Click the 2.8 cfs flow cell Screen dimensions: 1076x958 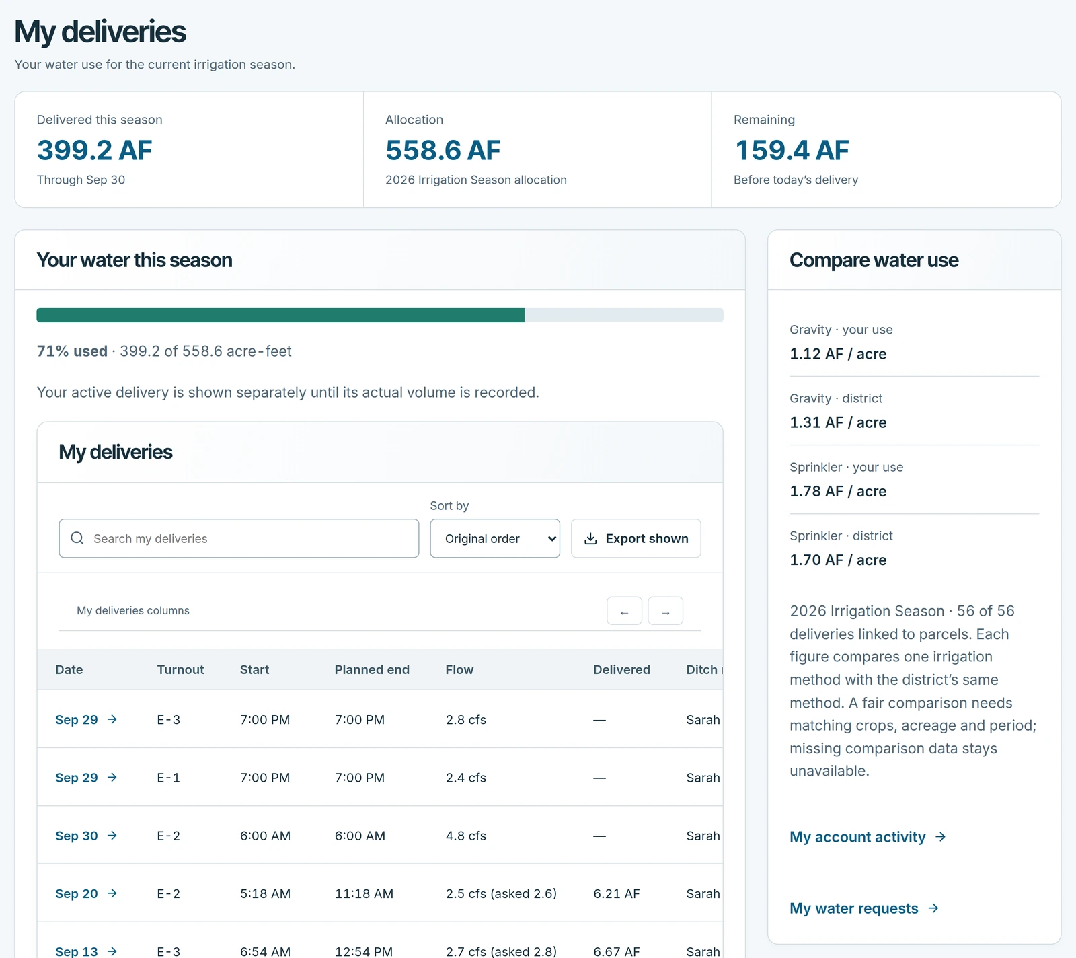coord(466,719)
